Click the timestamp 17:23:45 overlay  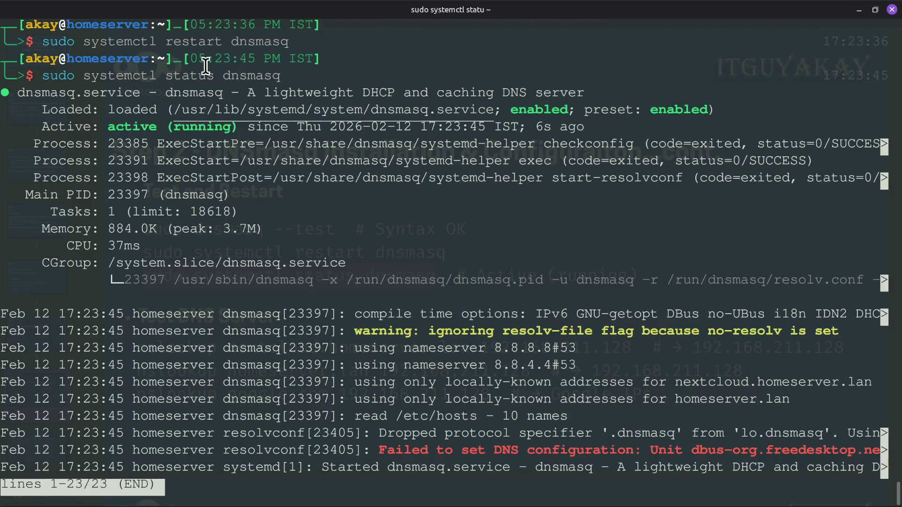click(x=856, y=75)
